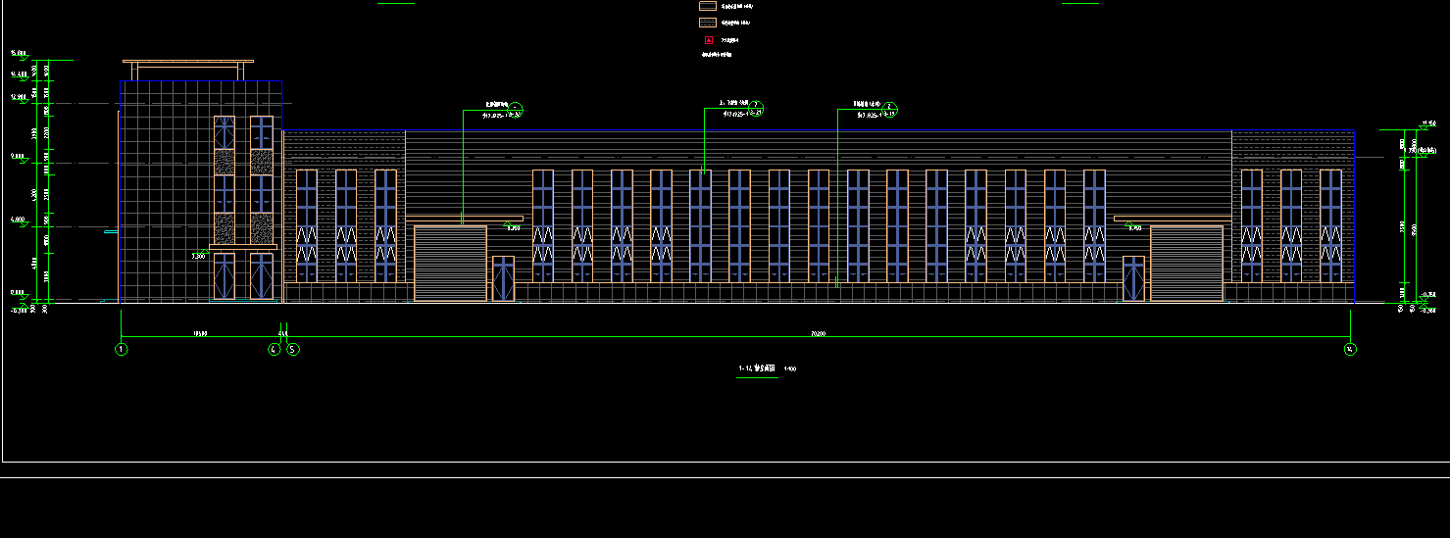Click grid axis bubble 14 at right end

click(1350, 349)
